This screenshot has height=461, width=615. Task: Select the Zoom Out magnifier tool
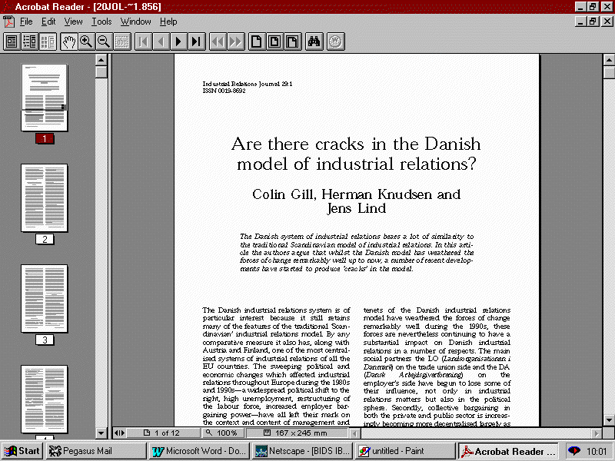click(104, 41)
